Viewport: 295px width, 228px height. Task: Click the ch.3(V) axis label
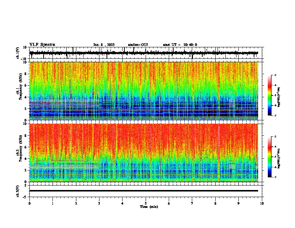point(18,191)
